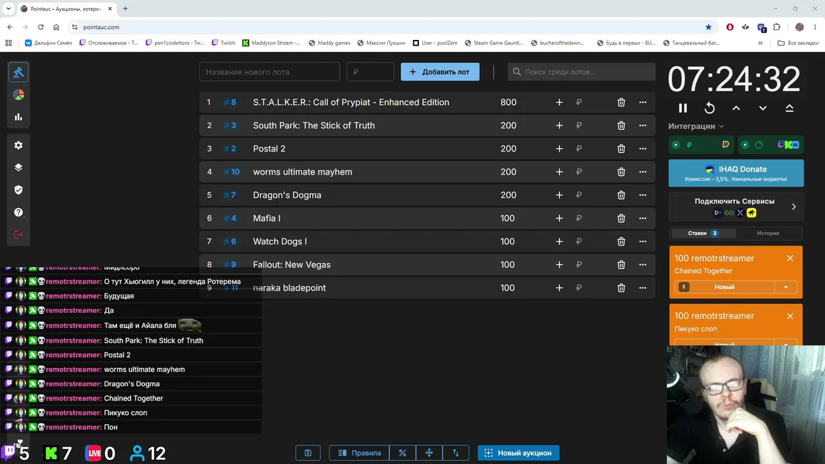Screen dimensions: 825x464
Task: Pause the auction timer
Action: [683, 108]
